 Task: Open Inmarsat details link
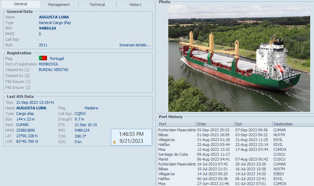(x=135, y=45)
